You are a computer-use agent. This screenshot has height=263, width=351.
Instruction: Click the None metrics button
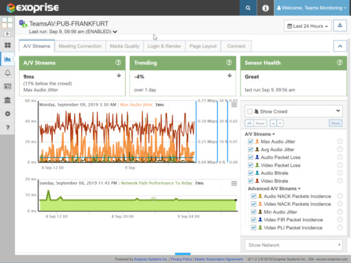[260, 123]
